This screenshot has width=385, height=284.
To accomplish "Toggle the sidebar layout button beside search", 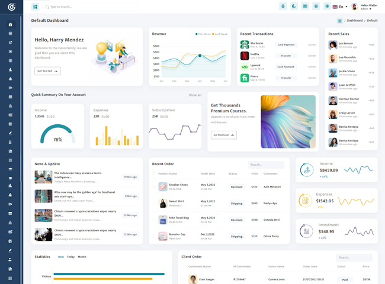I will click(x=35, y=7).
